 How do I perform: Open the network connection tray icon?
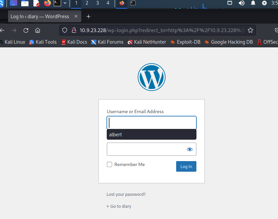(230, 3)
